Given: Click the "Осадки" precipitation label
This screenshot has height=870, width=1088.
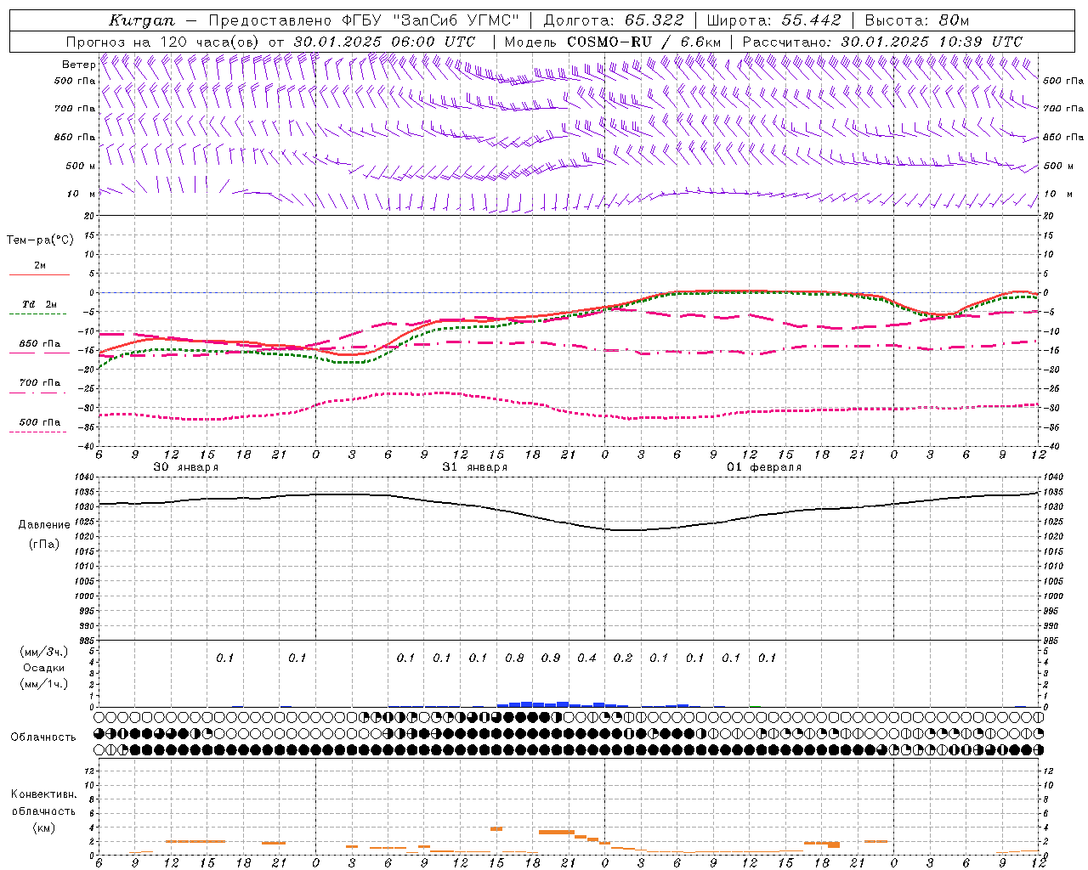Looking at the screenshot, I should click(44, 668).
